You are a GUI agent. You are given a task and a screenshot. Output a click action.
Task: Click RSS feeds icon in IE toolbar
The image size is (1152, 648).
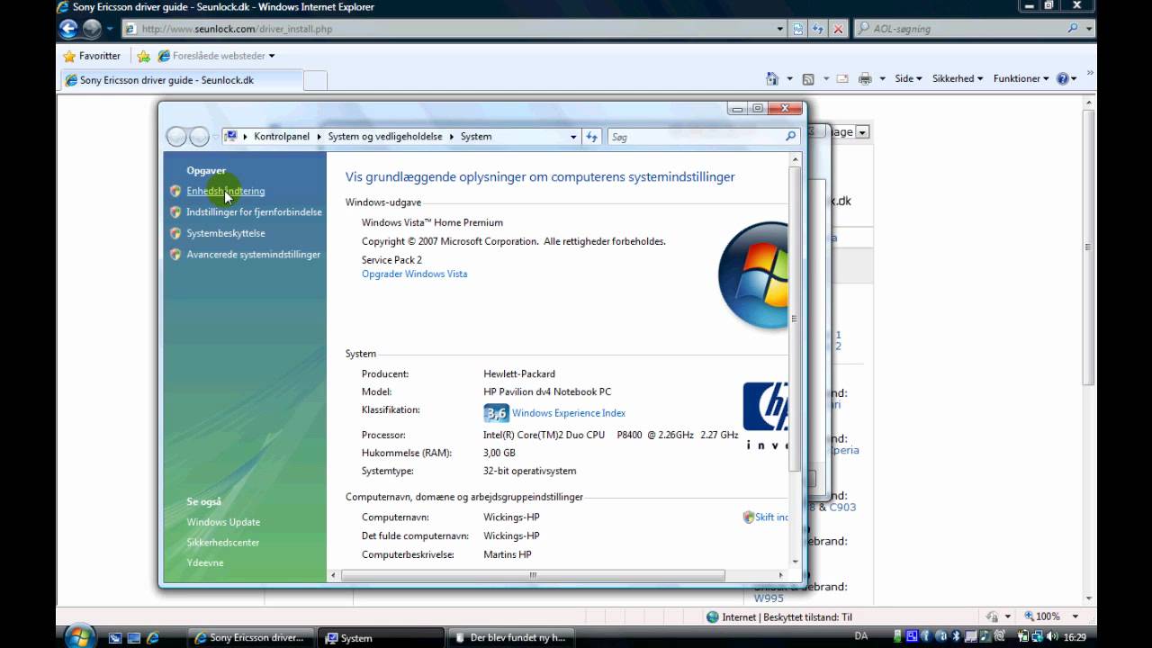(x=808, y=79)
